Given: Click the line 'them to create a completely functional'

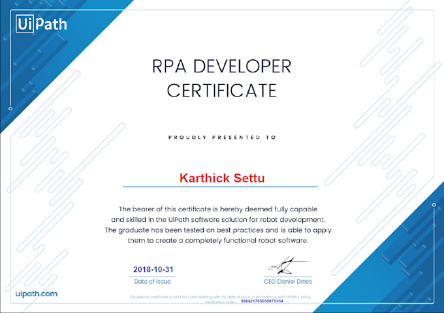Looking at the screenshot, I should (x=218, y=241).
